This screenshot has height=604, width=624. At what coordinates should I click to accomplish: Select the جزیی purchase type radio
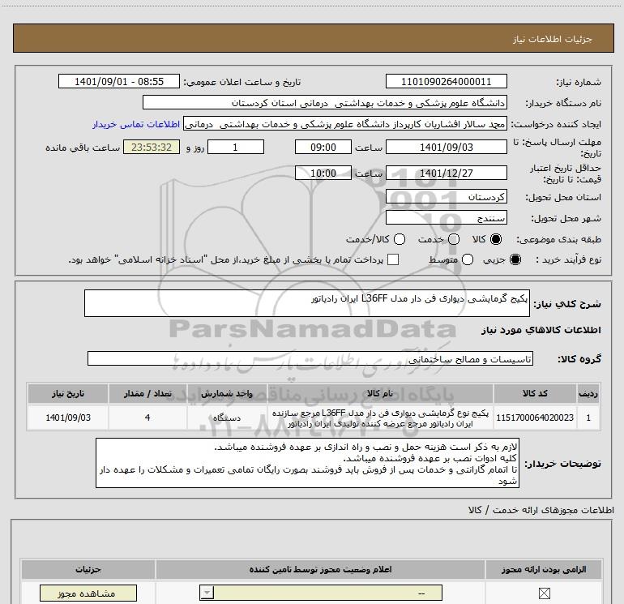coord(515,259)
